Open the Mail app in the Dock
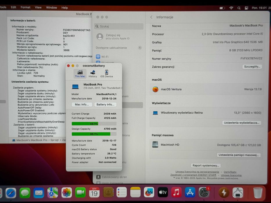This screenshot has width=271, height=203. pos(39,193)
